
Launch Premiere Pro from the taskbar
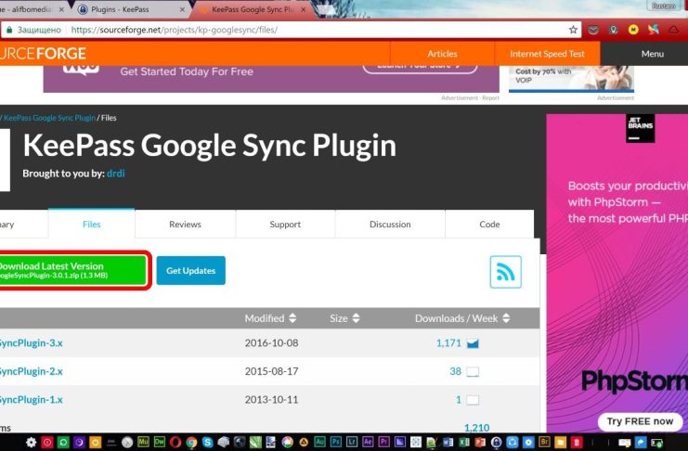(384, 442)
